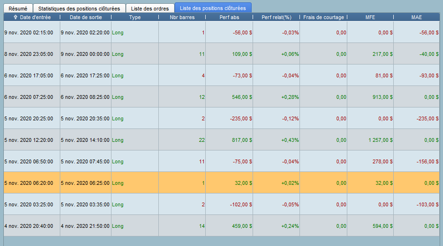Select the Liste des positions clôturées tab
The width and height of the screenshot is (443, 246).
point(213,8)
